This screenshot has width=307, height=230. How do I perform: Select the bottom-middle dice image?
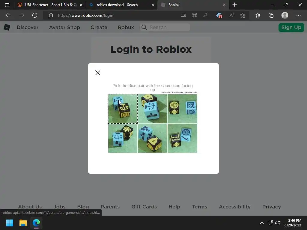click(x=152, y=138)
